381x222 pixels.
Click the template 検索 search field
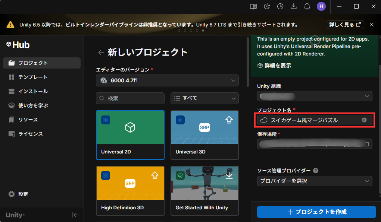(x=130, y=98)
